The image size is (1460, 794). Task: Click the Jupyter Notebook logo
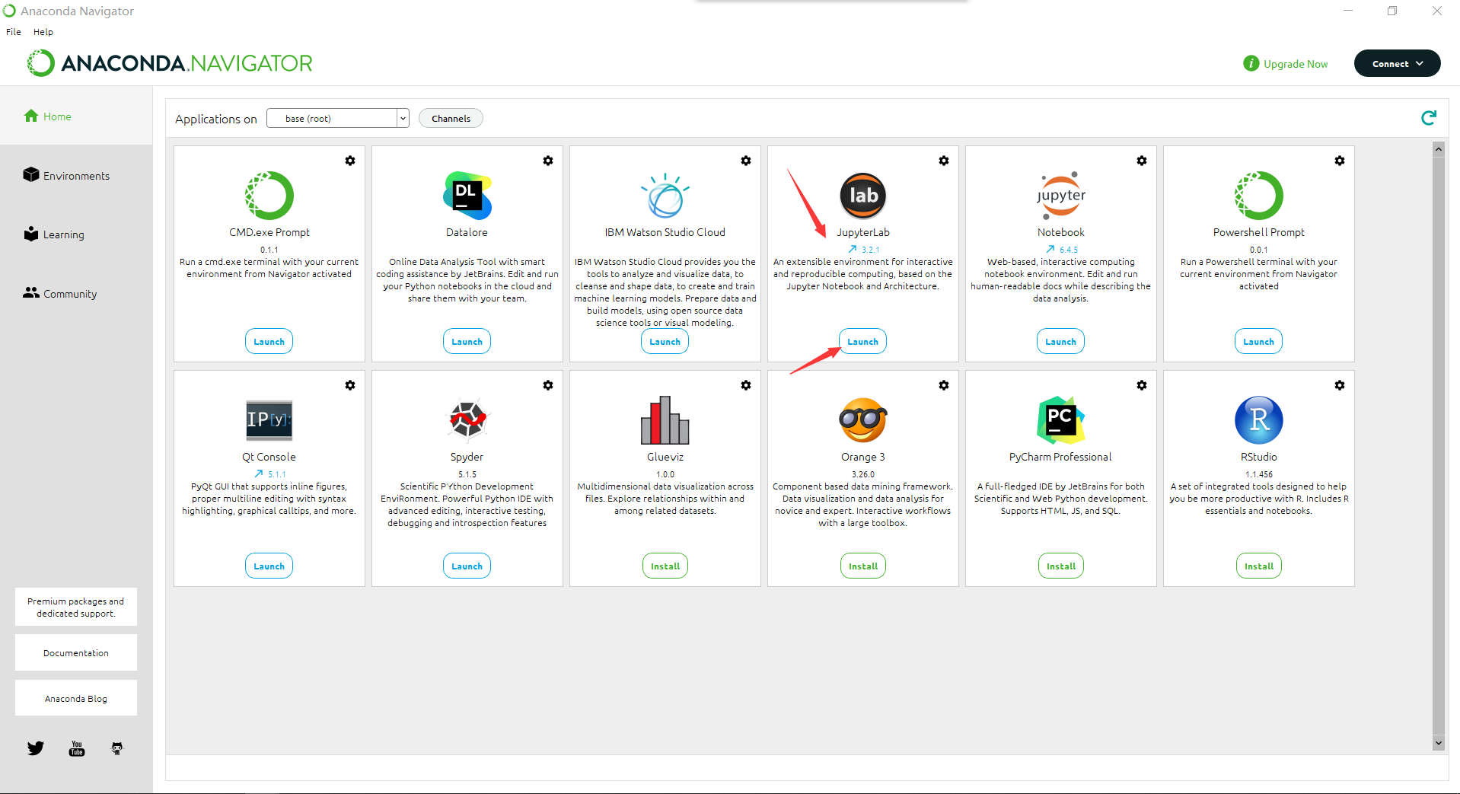click(1061, 196)
